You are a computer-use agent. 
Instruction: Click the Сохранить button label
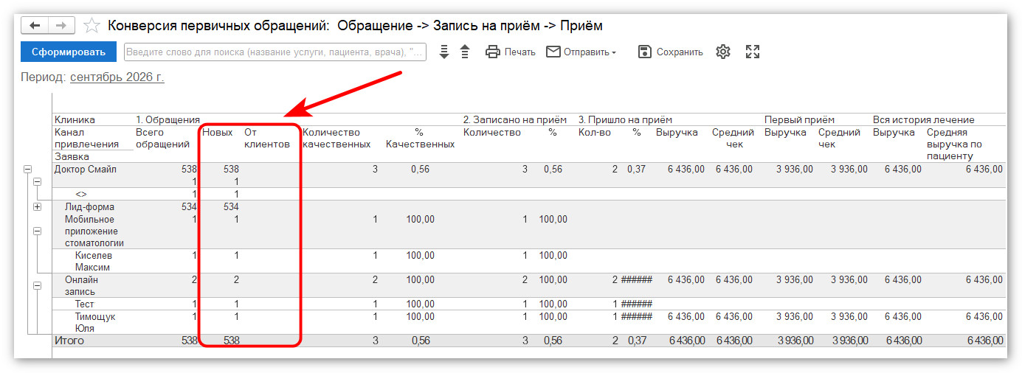(680, 52)
